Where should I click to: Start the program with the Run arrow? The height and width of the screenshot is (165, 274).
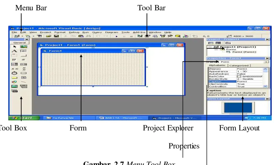[x=117, y=36]
